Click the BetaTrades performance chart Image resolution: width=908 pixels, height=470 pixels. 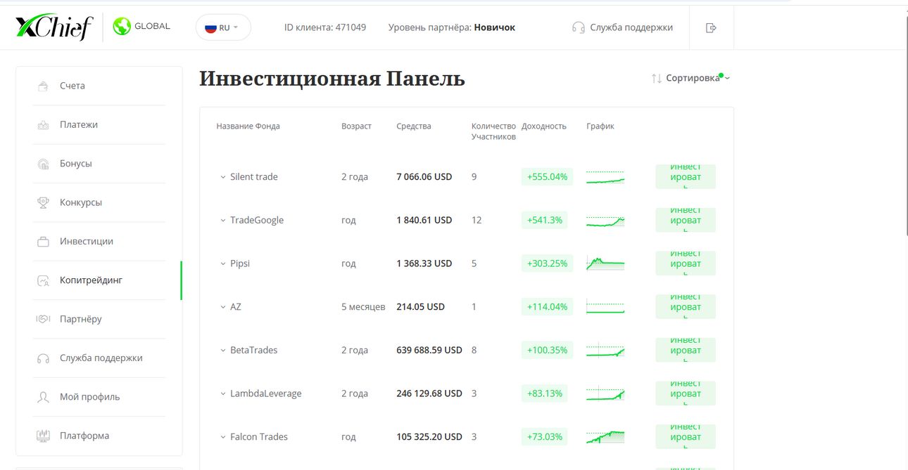click(605, 350)
